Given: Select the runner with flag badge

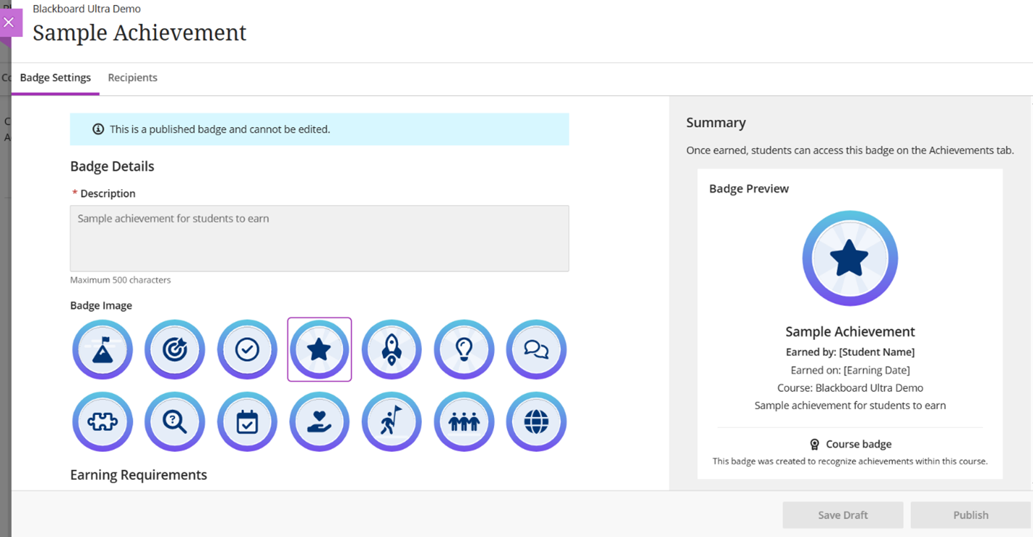Looking at the screenshot, I should pos(392,422).
